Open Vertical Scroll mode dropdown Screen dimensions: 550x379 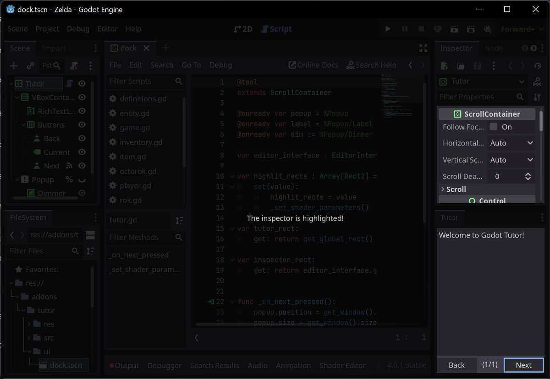click(x=511, y=160)
